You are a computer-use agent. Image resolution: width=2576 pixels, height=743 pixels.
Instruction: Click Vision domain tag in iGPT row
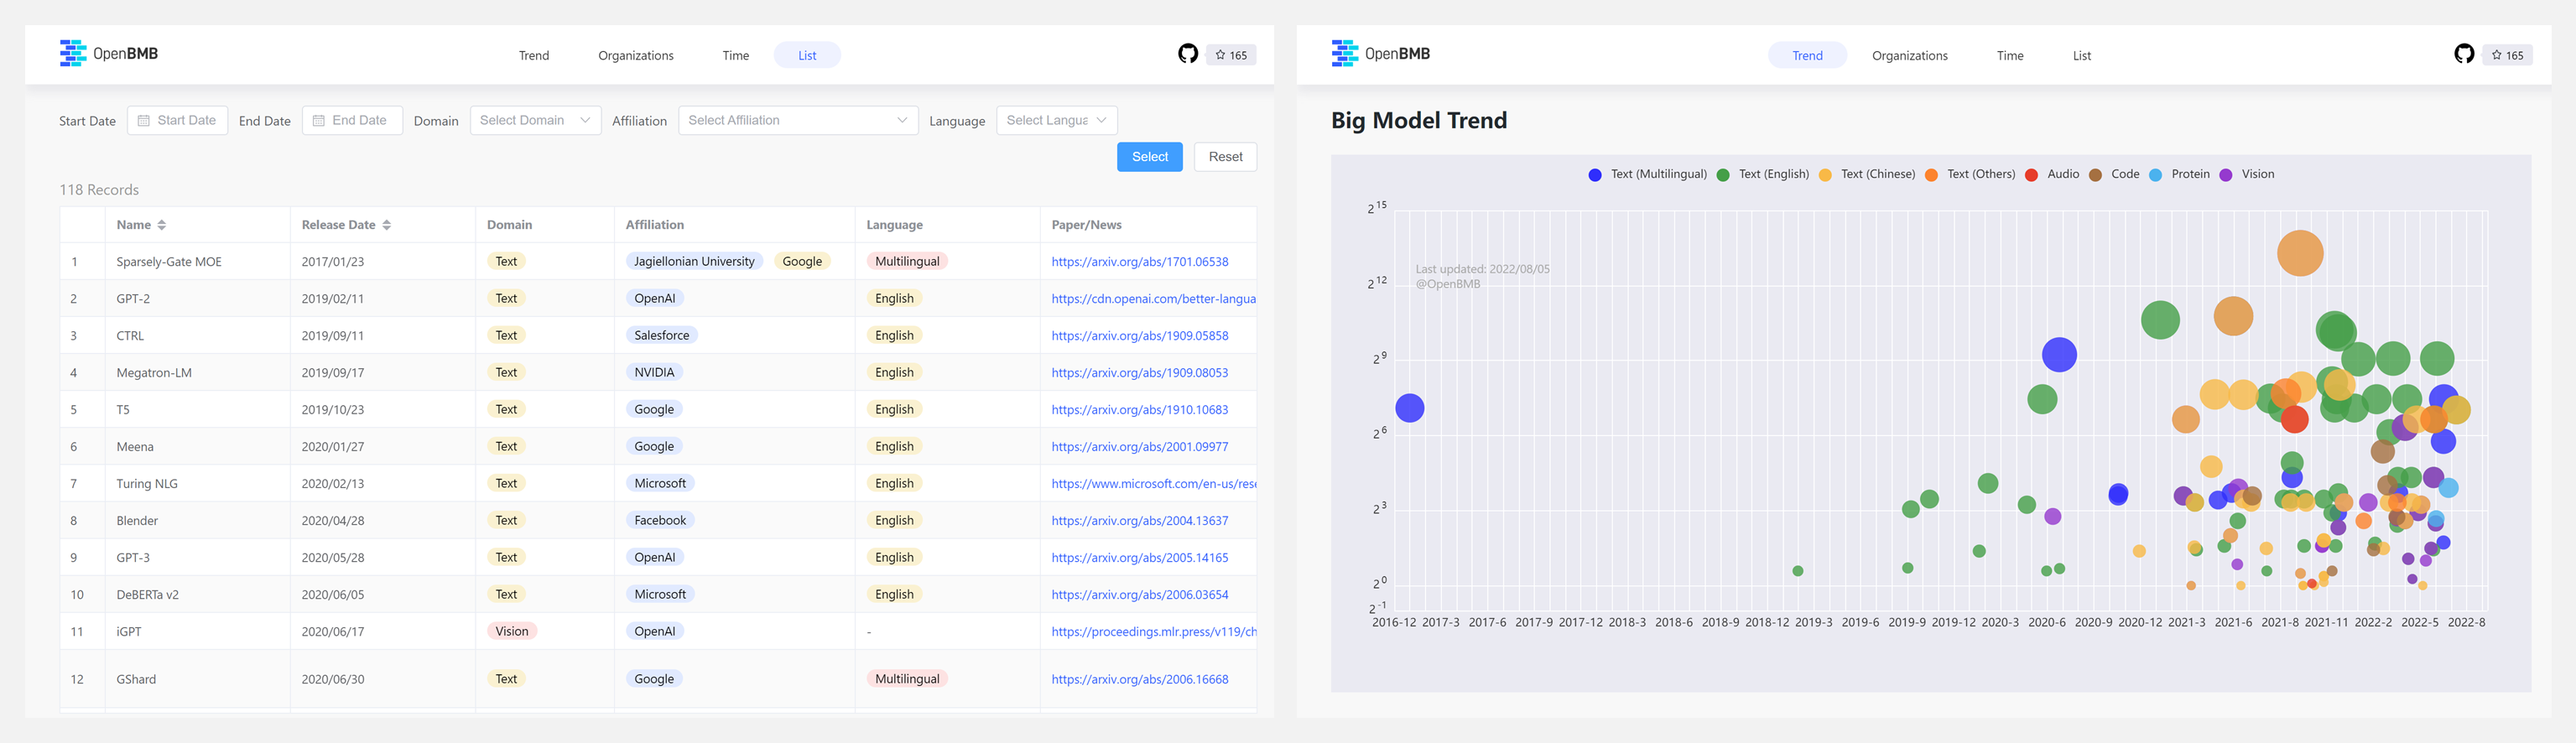512,632
